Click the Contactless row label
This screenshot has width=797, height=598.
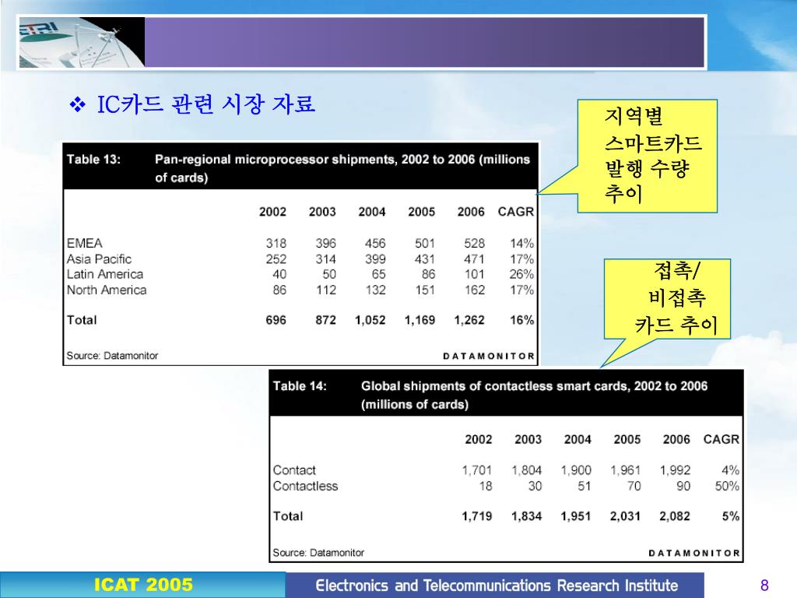(x=305, y=486)
